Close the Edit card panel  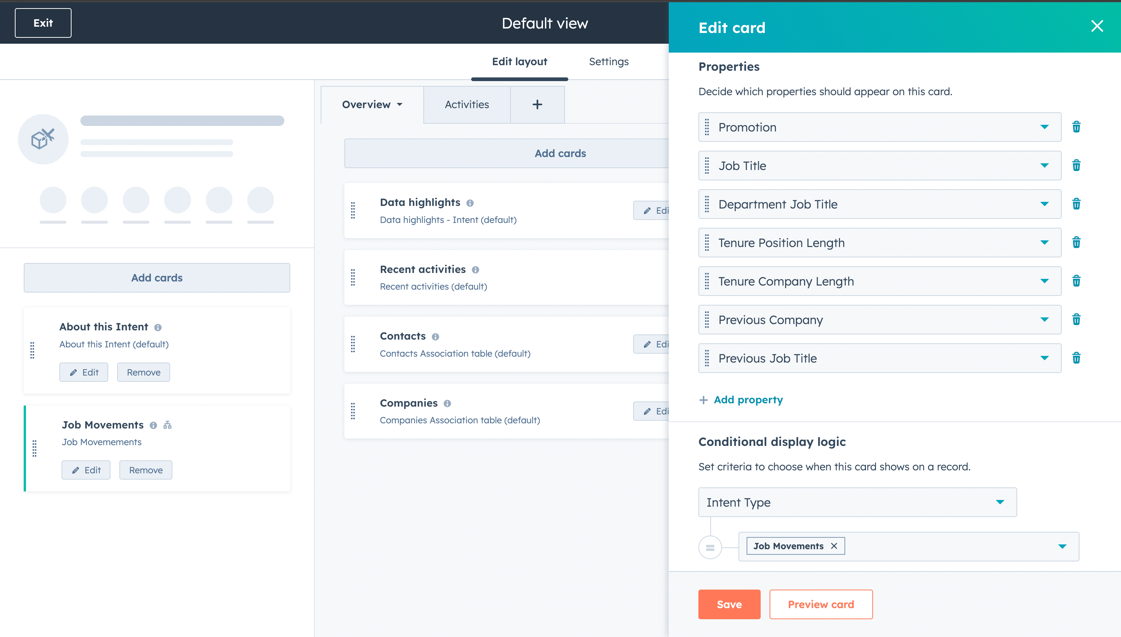1097,26
